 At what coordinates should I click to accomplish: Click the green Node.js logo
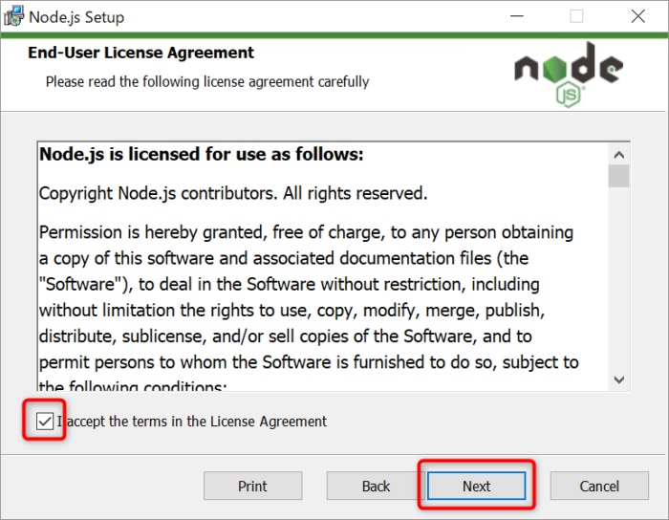pos(568,73)
